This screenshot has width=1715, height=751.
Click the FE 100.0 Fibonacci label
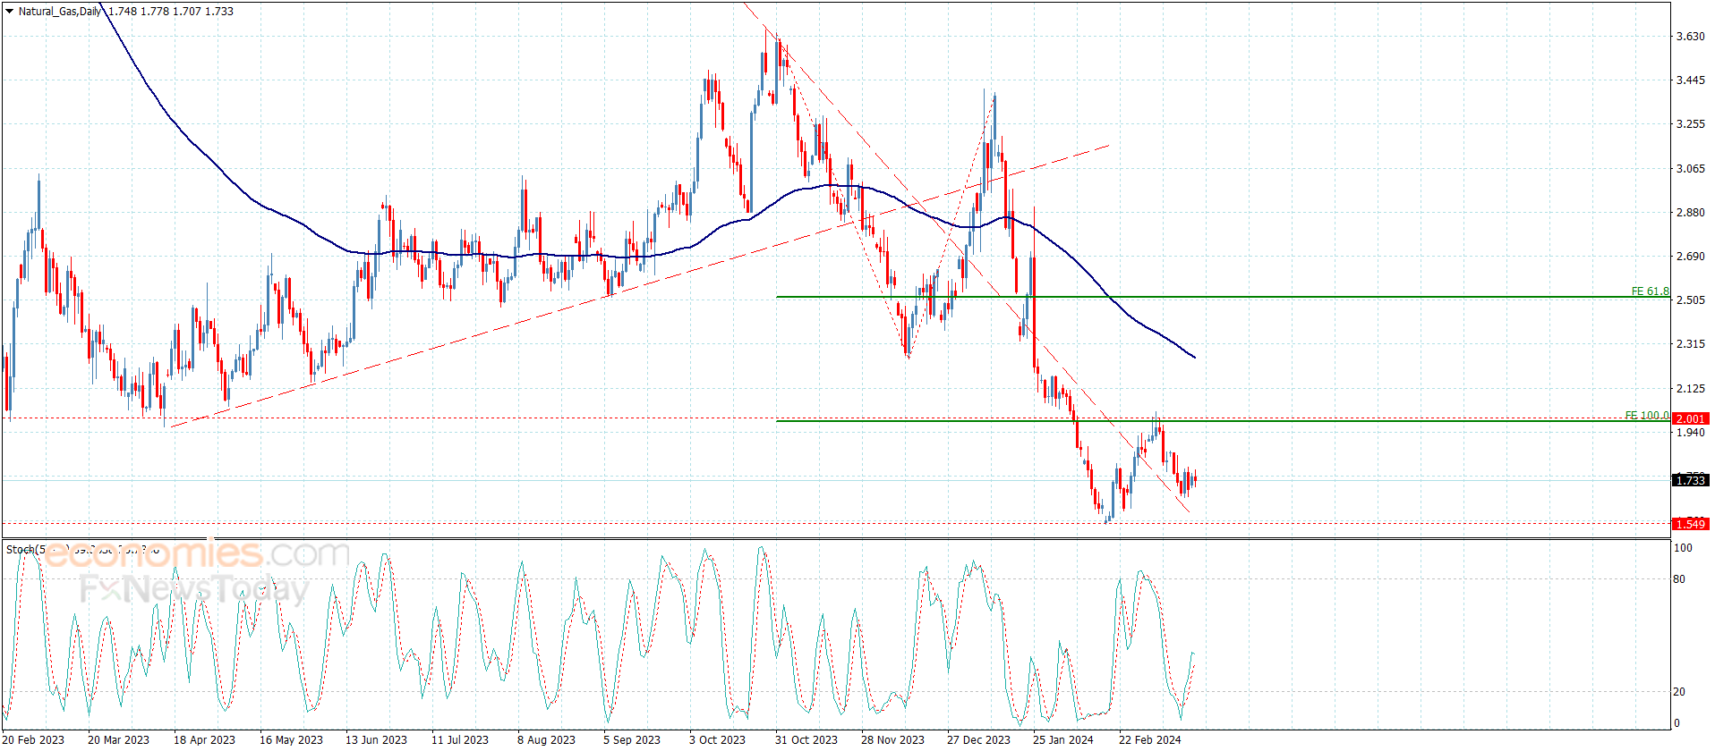(1646, 416)
